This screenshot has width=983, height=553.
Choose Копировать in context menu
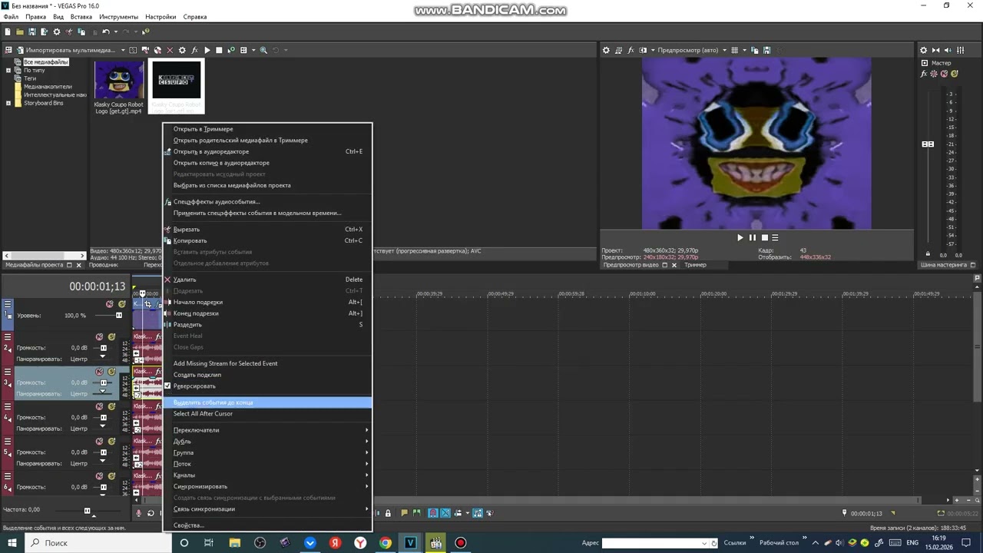pos(267,240)
